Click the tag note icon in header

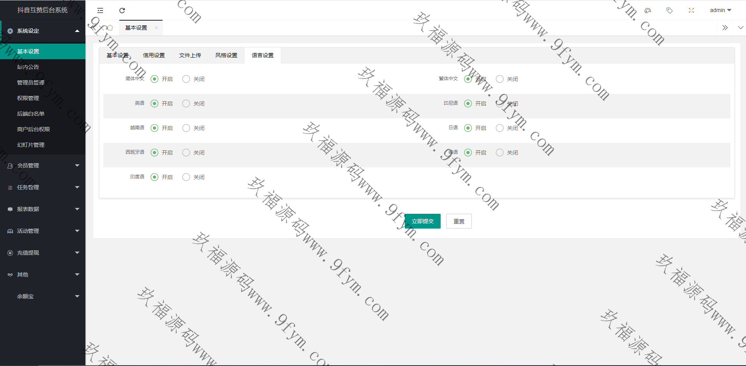click(x=670, y=11)
